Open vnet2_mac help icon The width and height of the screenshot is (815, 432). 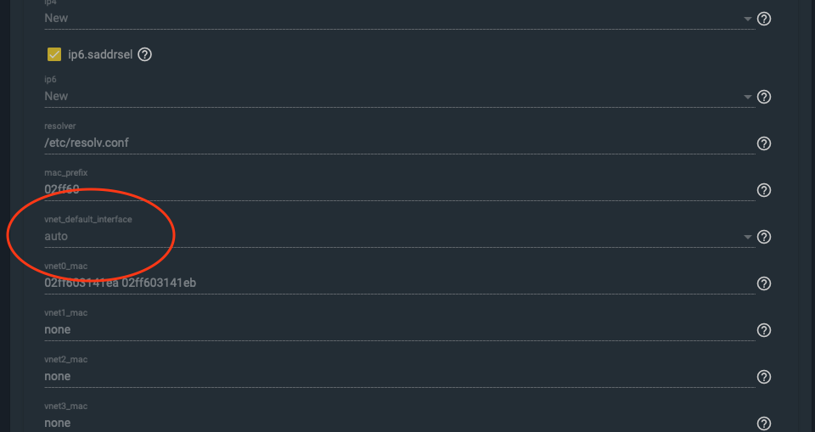tap(763, 377)
